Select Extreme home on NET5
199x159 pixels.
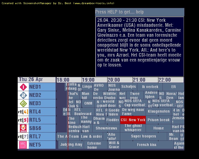point(96,145)
